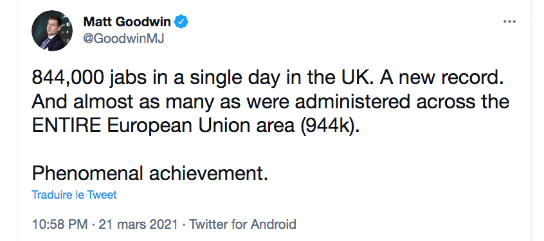The width and height of the screenshot is (544, 241).
Task: Click the (944k) figure in the tweet
Action: click(328, 127)
